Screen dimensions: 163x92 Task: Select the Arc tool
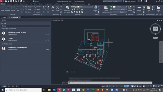[18, 8]
